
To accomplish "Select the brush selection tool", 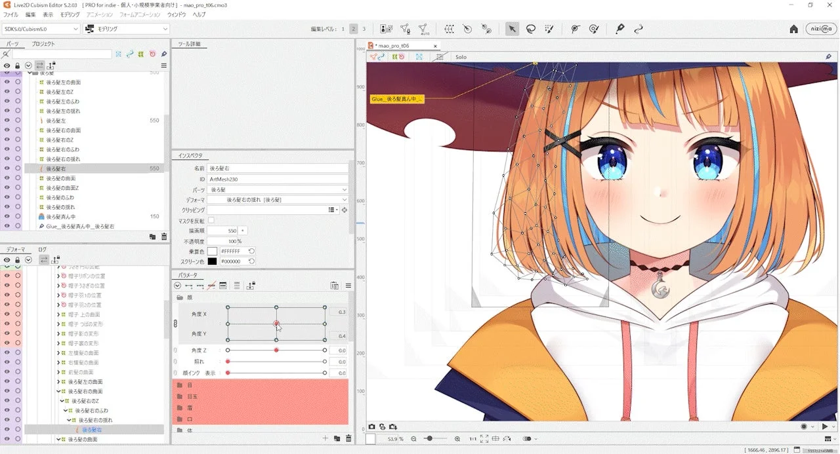I will (x=549, y=29).
